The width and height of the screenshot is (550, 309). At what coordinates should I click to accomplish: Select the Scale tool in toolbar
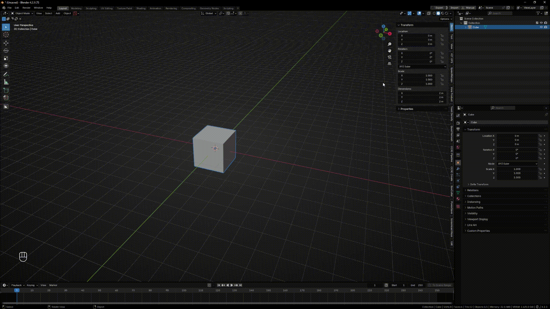coord(6,58)
